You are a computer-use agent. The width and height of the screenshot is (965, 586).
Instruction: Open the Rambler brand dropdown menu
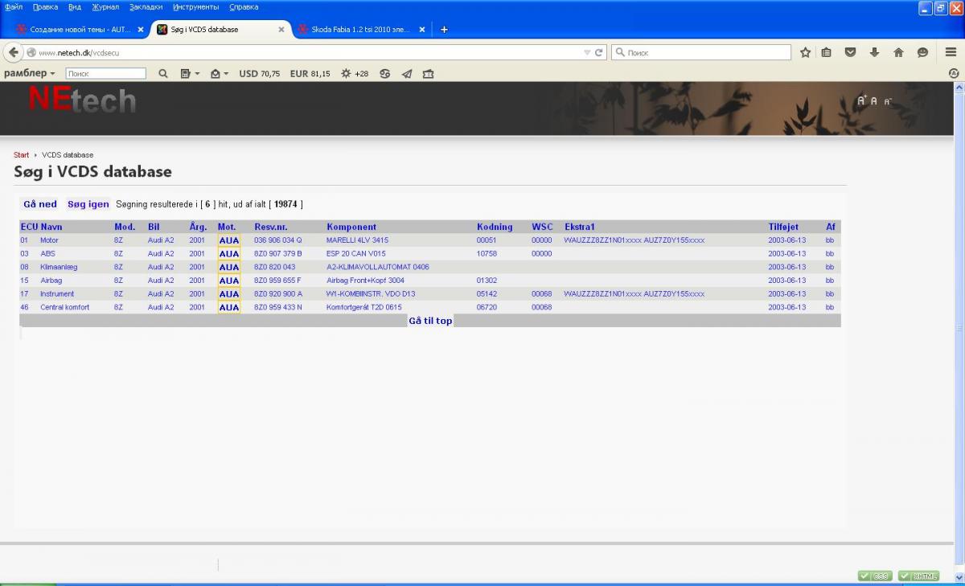tap(30, 73)
